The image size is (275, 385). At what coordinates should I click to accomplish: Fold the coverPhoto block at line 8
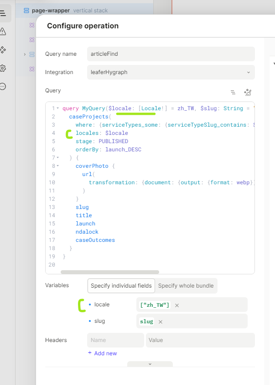[58, 166]
